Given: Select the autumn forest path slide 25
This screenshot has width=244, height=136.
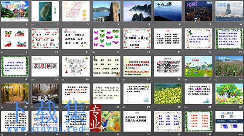Looking at the screenshot, I should point(15,94).
